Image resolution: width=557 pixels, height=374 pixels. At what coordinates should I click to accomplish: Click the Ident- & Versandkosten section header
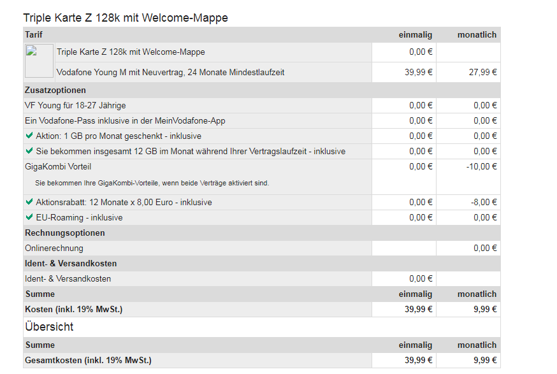(71, 264)
